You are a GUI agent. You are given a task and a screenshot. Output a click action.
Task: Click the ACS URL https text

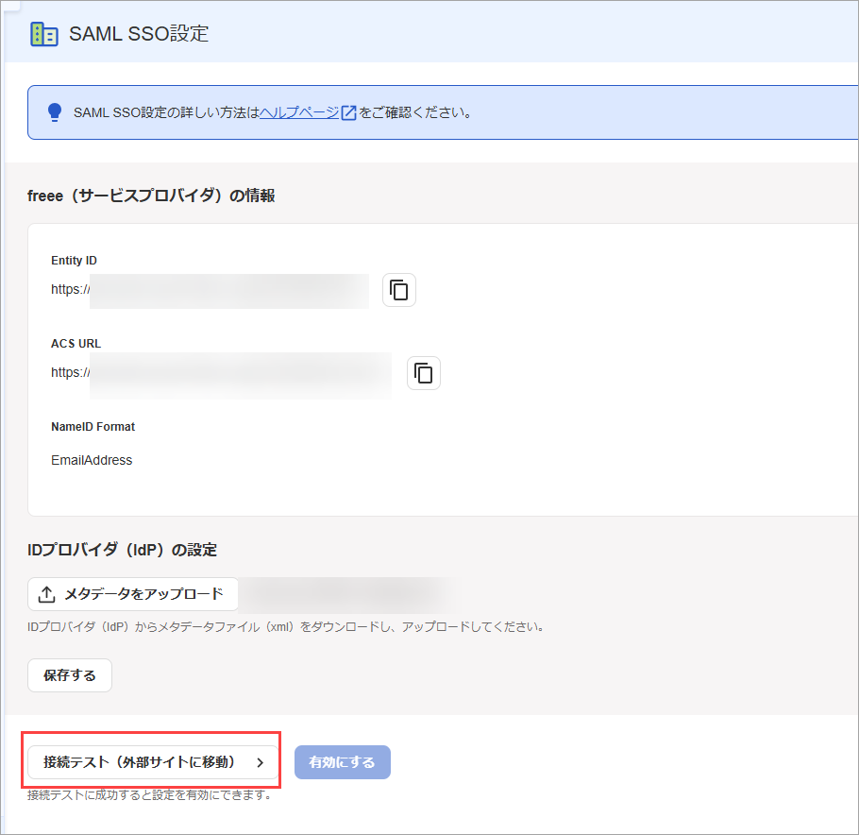click(x=70, y=373)
